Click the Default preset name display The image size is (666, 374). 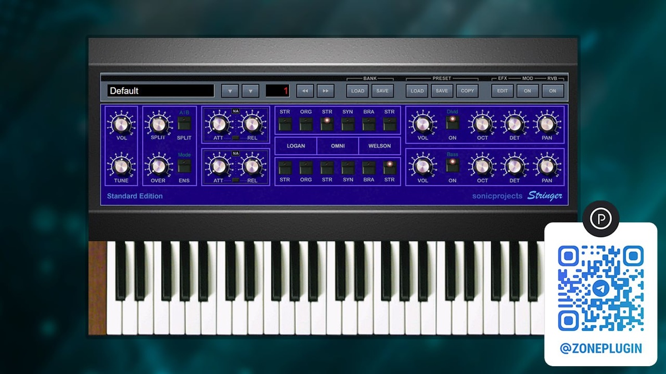coord(160,91)
